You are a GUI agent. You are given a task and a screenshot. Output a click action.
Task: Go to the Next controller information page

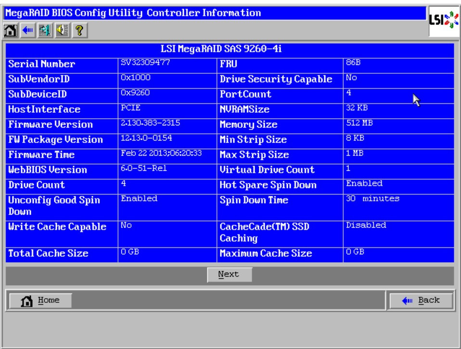point(230,275)
